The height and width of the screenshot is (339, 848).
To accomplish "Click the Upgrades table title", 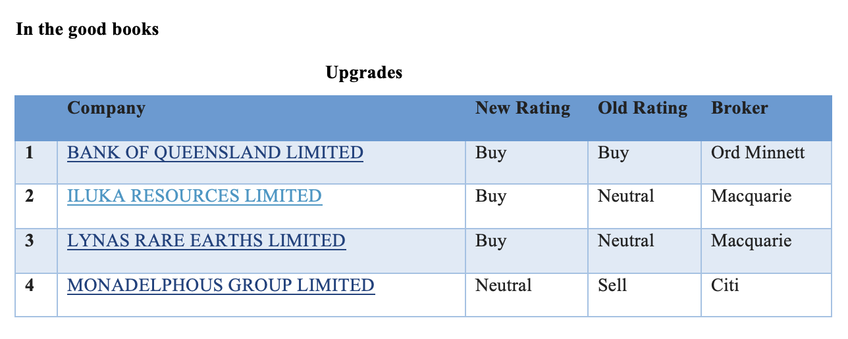I will coord(363,73).
